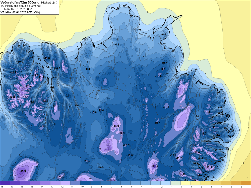
Task: Select the legend swatch between 0 and 1
Action: coord(186,183)
